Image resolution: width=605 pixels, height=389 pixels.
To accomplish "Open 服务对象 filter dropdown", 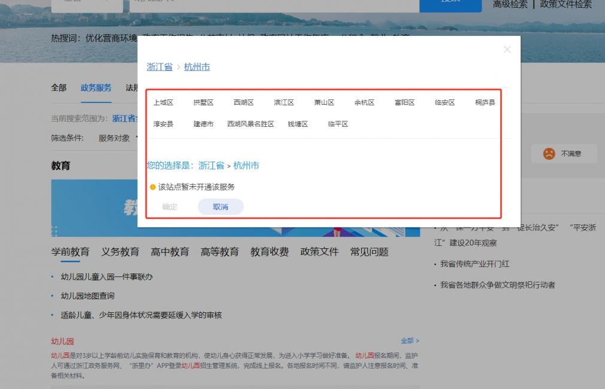I will pos(117,138).
